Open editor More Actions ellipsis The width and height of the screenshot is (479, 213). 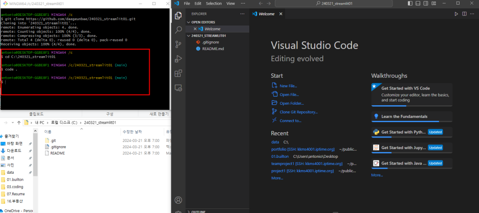(x=472, y=14)
